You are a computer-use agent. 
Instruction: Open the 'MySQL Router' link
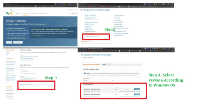coord(88,26)
